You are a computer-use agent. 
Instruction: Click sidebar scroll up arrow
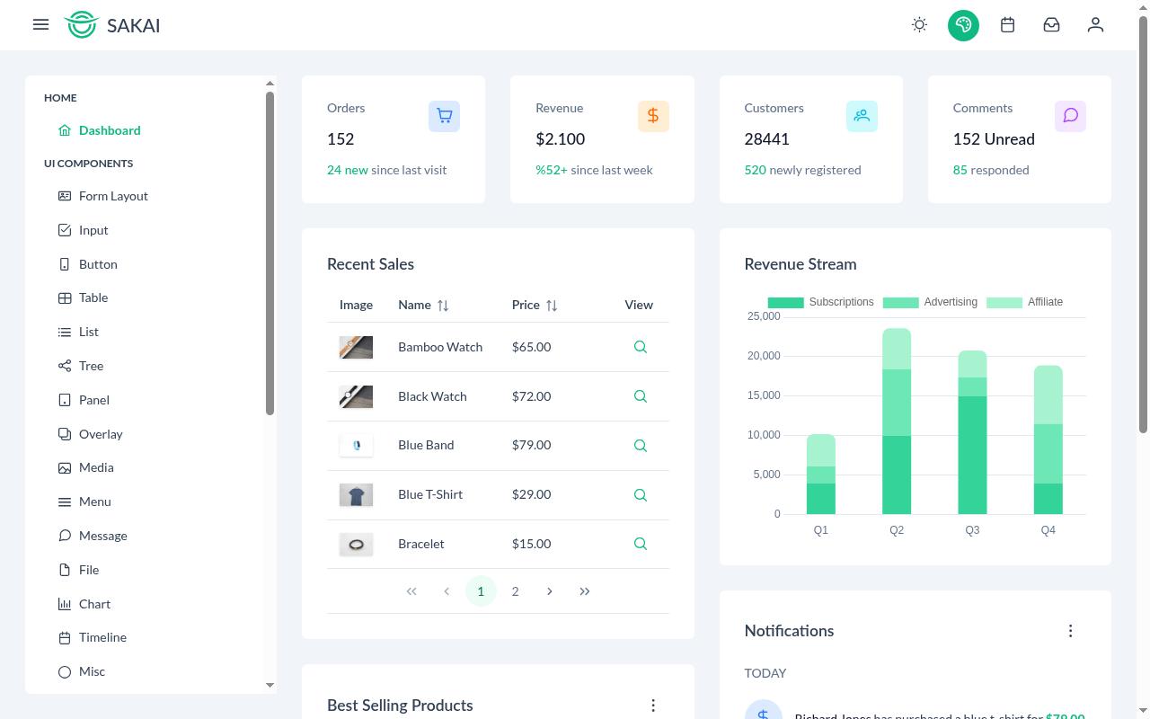[270, 84]
